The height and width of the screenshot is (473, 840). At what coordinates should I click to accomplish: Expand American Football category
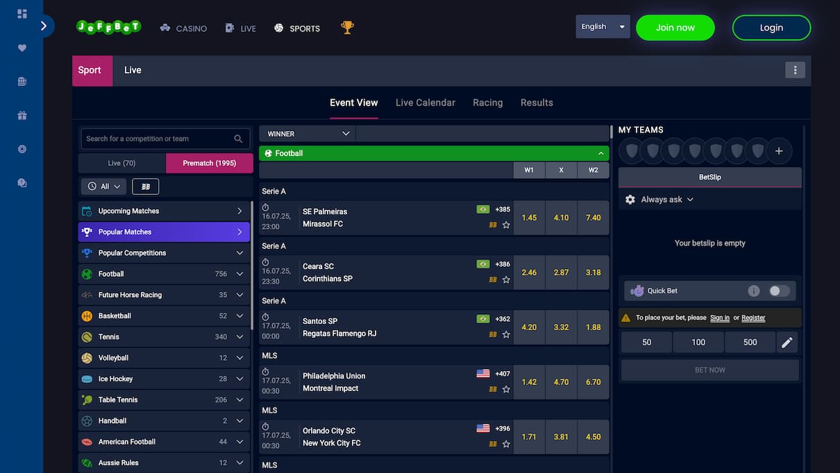(164, 442)
